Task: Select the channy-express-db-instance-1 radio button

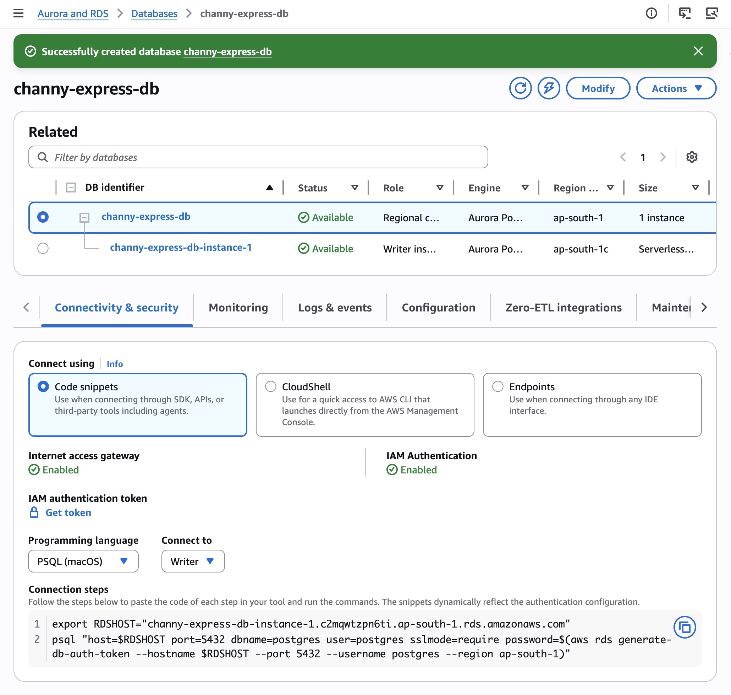Action: [x=43, y=248]
